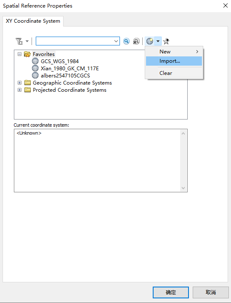Toggle the Add Coordinate System dropdown arrow
Image resolution: width=231 pixels, height=303 pixels.
158,41
